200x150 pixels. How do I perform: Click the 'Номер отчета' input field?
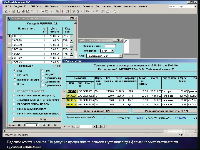click(x=110, y=46)
